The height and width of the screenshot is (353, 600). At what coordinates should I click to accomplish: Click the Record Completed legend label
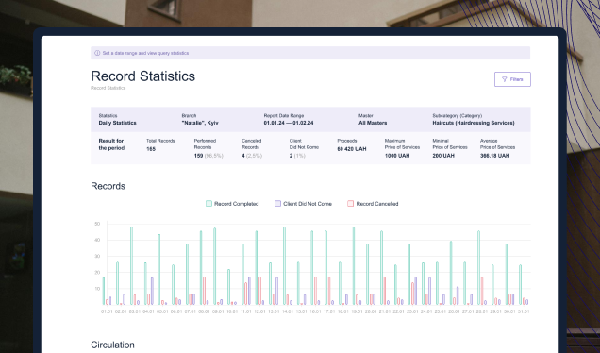pyautogui.click(x=237, y=204)
